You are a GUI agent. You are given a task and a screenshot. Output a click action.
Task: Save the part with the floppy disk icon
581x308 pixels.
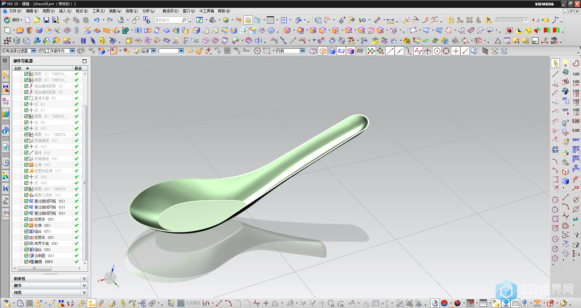point(46,20)
